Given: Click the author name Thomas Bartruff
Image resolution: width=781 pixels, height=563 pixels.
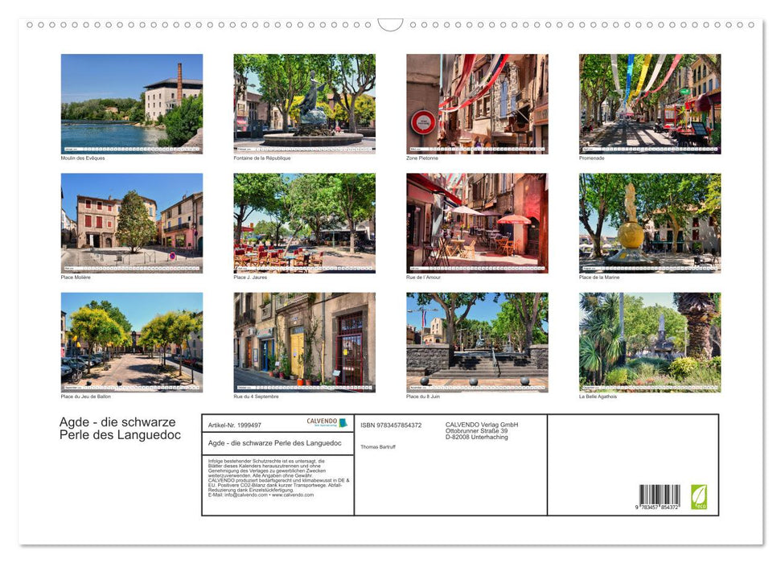Looking at the screenshot, I should coord(379,447).
